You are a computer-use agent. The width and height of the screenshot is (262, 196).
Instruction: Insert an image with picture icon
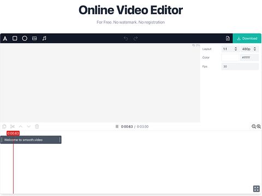point(34,38)
